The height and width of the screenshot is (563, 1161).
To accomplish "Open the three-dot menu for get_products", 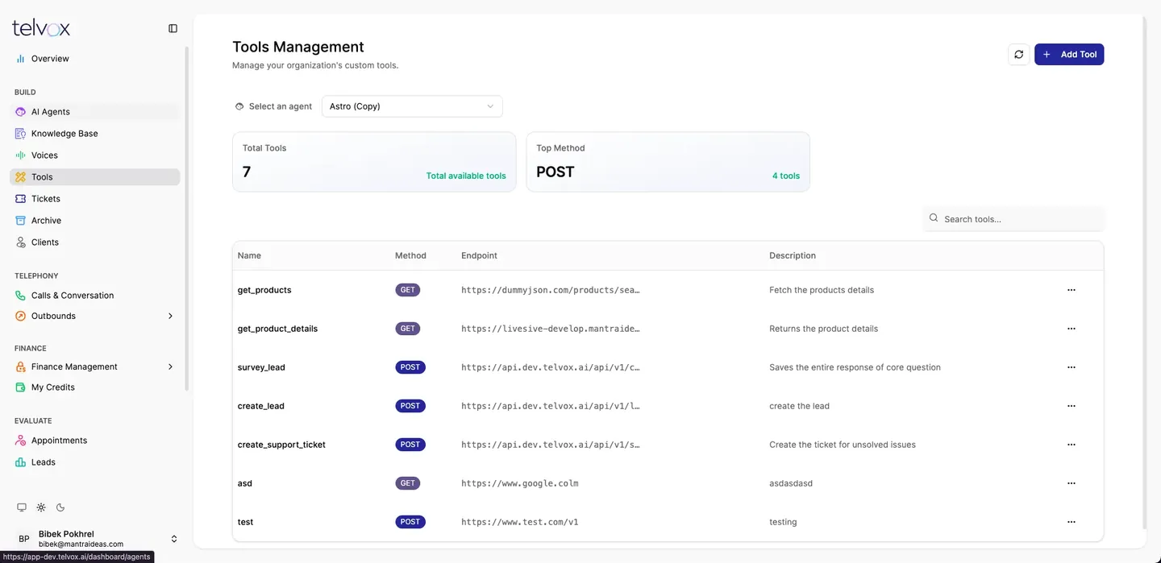I will click(x=1072, y=290).
